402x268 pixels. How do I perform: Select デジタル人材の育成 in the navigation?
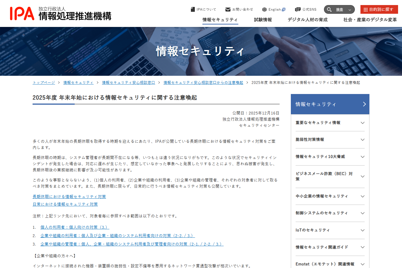[x=307, y=20]
